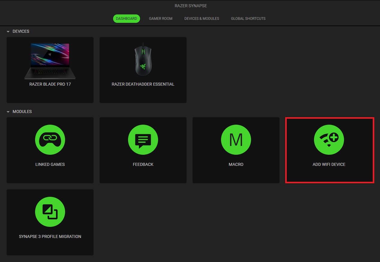Click the Feedback speech bubble icon
This screenshot has height=262, width=380.
click(143, 140)
